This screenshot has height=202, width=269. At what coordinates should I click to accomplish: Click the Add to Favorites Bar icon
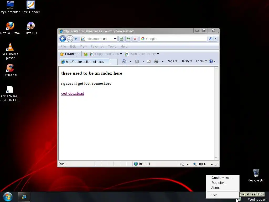[x=85, y=54]
